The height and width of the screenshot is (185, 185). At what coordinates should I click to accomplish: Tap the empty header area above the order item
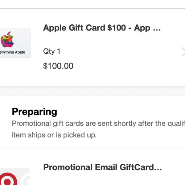pyautogui.click(x=92, y=4)
